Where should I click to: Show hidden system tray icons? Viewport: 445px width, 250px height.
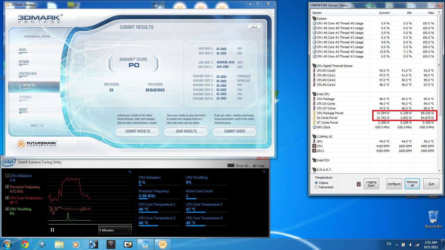397,245
